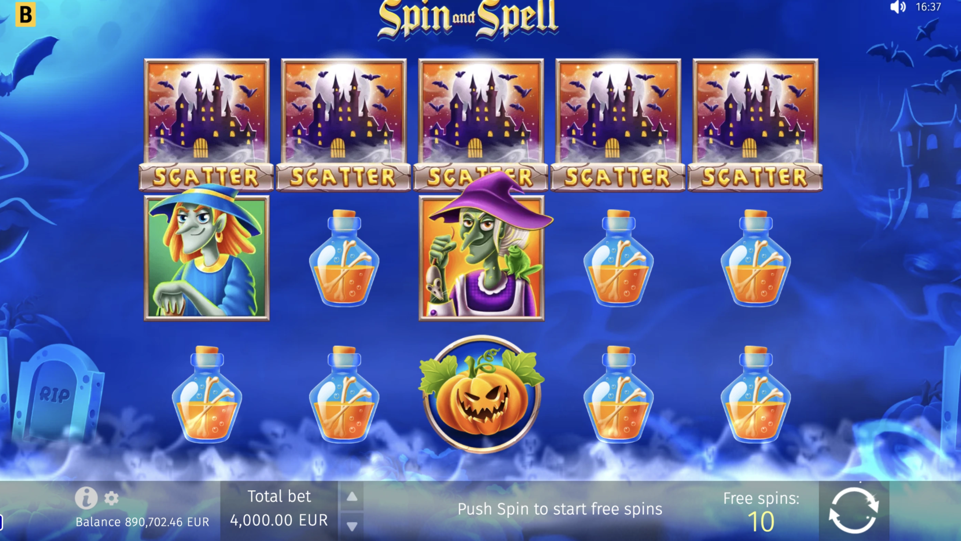Viewport: 961px width, 541px height.
Task: Click the first reel castle Scatter symbol
Action: tap(206, 125)
